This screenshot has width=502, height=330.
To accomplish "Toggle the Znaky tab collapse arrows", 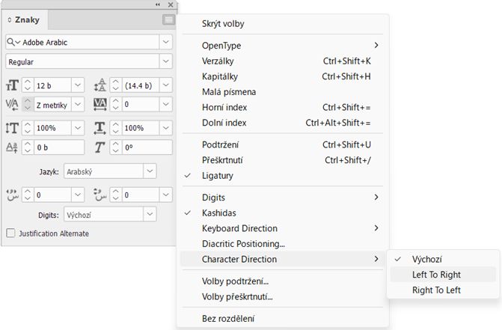I will (x=9, y=20).
